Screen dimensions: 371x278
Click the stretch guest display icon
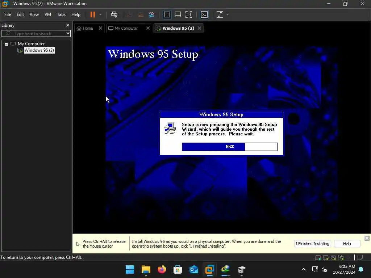click(x=220, y=14)
